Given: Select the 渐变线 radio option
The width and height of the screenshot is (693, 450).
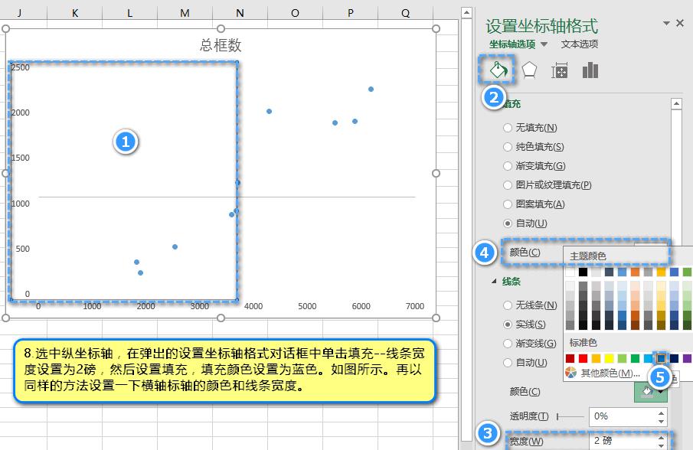Looking at the screenshot, I should tap(508, 344).
